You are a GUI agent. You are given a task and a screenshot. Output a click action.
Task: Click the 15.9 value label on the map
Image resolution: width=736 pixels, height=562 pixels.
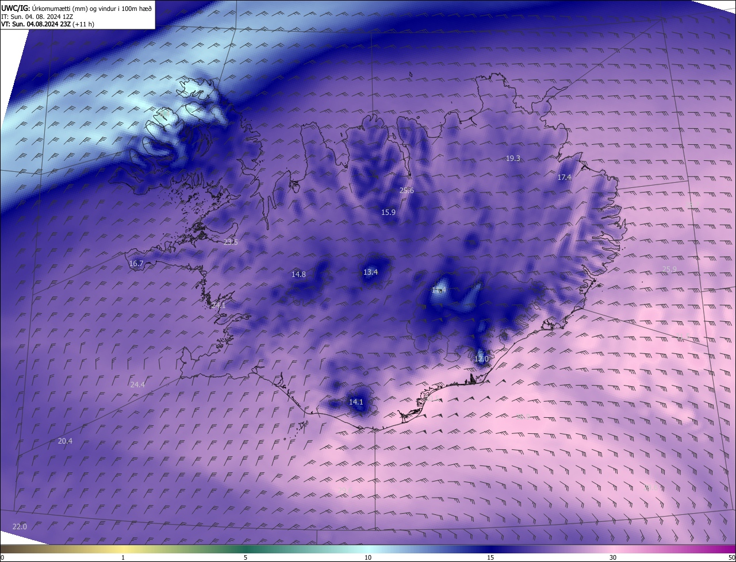[x=388, y=213]
